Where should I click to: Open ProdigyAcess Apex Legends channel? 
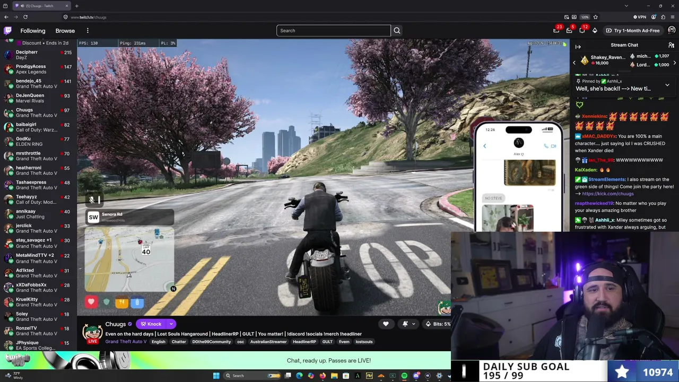37,69
